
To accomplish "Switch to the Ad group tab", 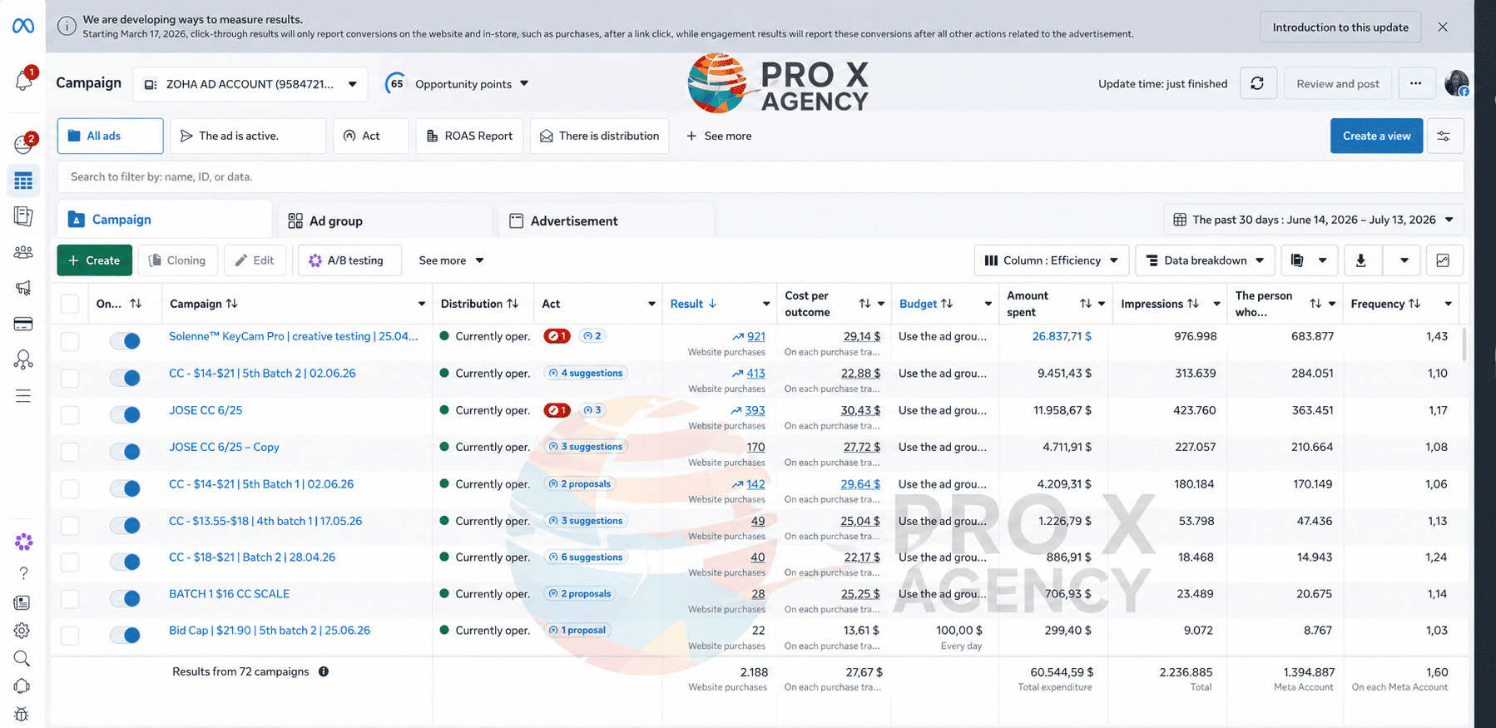I will 384,220.
